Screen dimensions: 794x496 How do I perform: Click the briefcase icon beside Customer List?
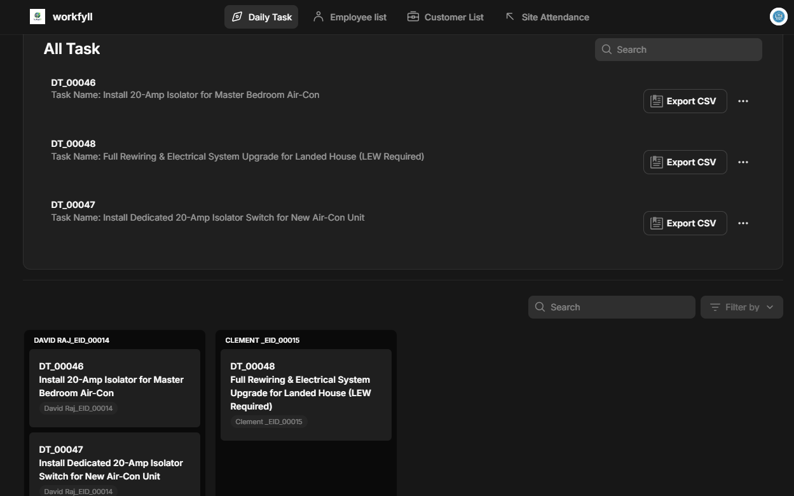(413, 17)
